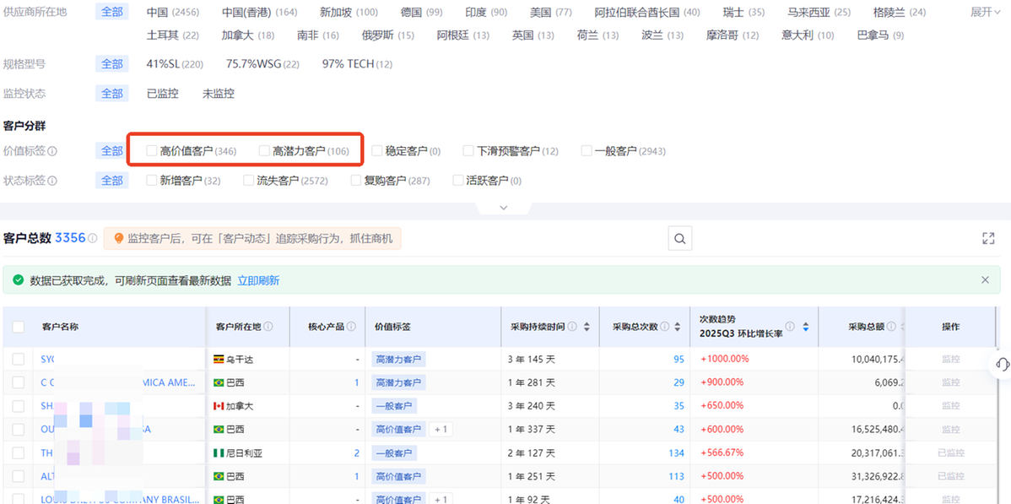Click the fullscreen expand table icon
Image resolution: width=1011 pixels, height=504 pixels.
tap(988, 239)
